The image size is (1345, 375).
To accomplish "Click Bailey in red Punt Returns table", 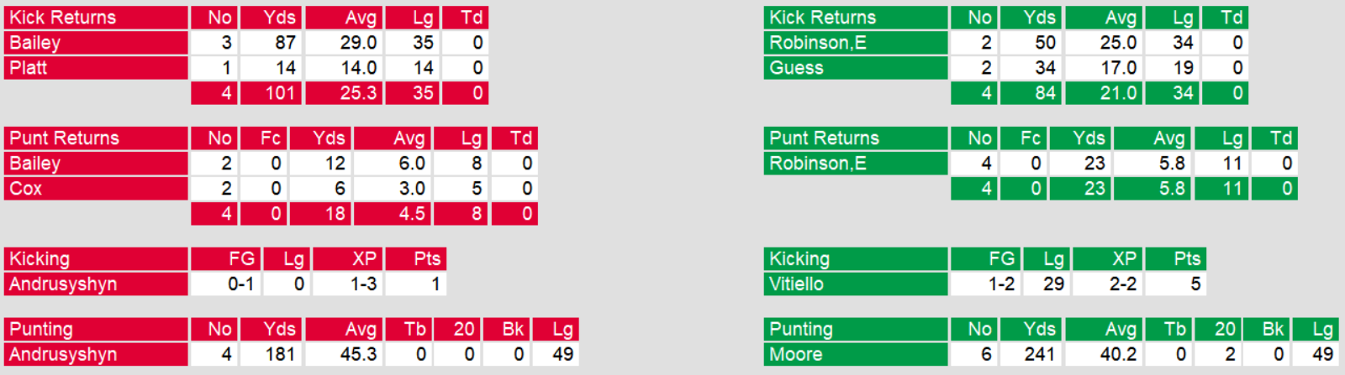I will click(x=34, y=164).
